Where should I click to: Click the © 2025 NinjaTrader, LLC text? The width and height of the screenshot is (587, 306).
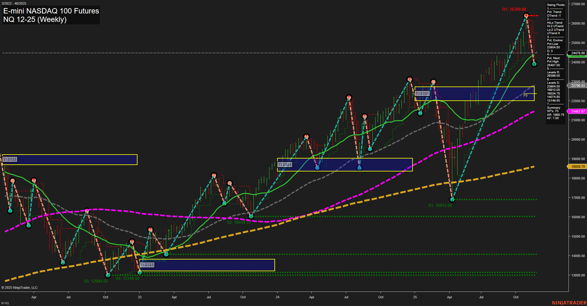[20, 287]
